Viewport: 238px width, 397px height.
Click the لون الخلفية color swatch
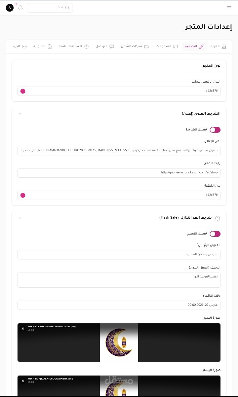(x=23, y=195)
